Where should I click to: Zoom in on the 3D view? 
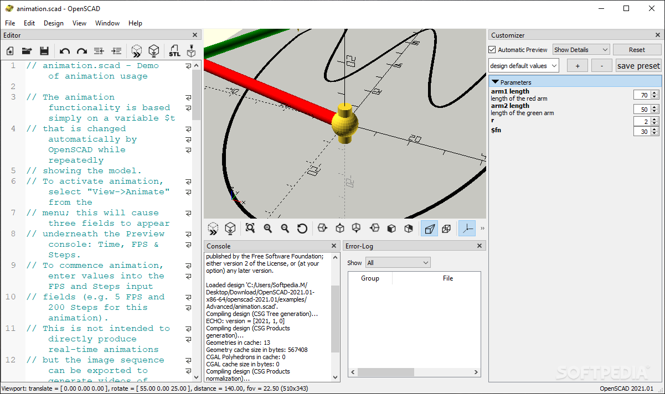tap(267, 229)
